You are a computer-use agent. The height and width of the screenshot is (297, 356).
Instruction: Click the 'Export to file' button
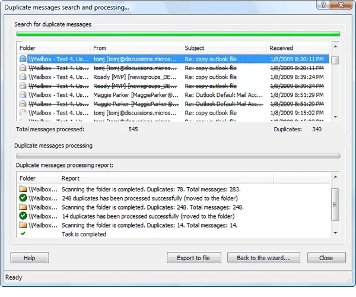194,258
